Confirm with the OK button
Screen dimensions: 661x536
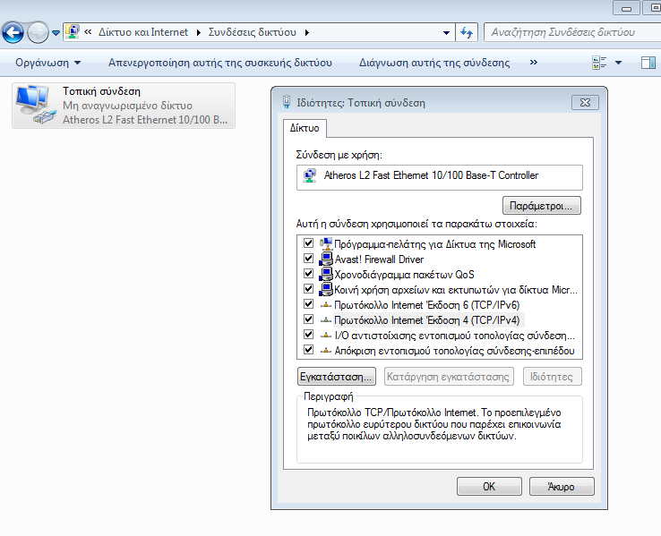point(489,486)
